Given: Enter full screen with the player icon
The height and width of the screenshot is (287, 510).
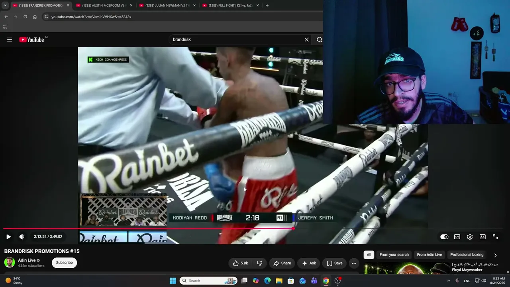Looking at the screenshot, I should pyautogui.click(x=495, y=237).
